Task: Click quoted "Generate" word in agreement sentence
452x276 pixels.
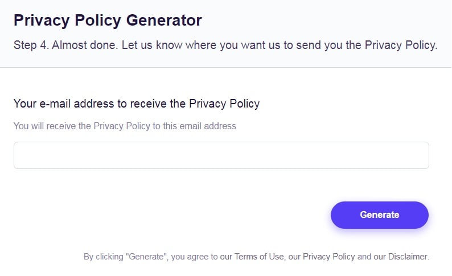Action: 146,257
